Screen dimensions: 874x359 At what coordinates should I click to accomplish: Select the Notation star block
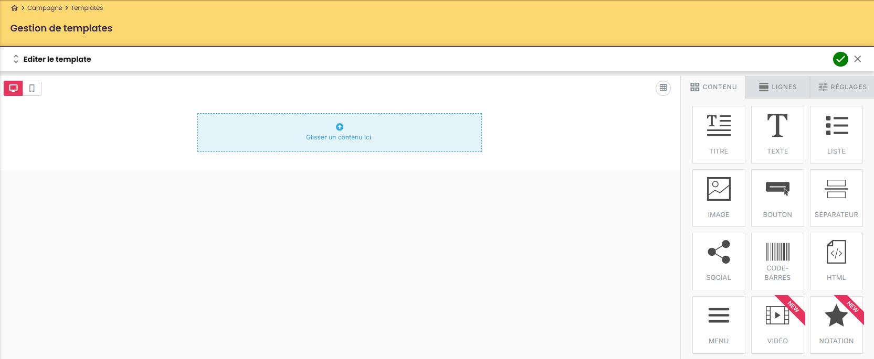(x=836, y=325)
